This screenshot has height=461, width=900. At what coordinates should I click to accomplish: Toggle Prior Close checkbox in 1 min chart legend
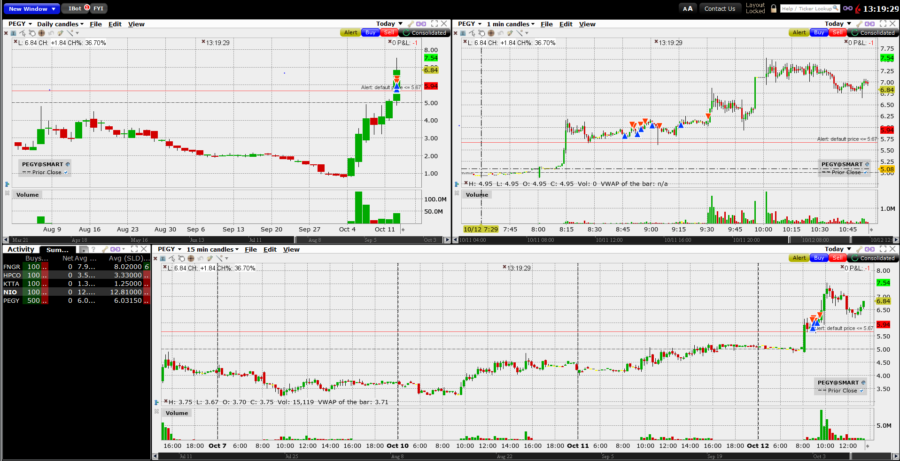pyautogui.click(x=865, y=172)
